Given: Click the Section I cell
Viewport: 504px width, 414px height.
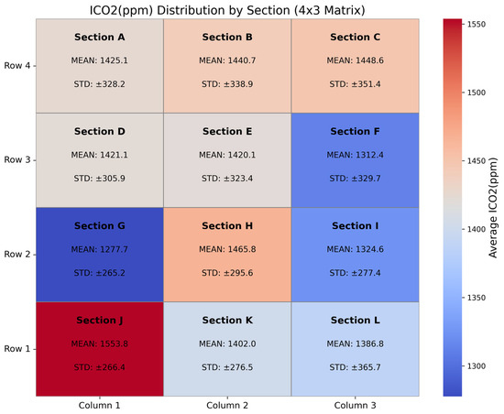Looking at the screenshot, I should tap(356, 255).
